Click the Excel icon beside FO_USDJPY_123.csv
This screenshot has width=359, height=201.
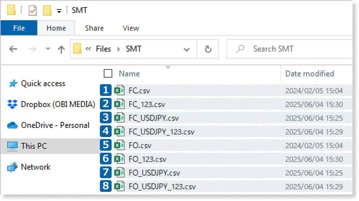tap(119, 186)
